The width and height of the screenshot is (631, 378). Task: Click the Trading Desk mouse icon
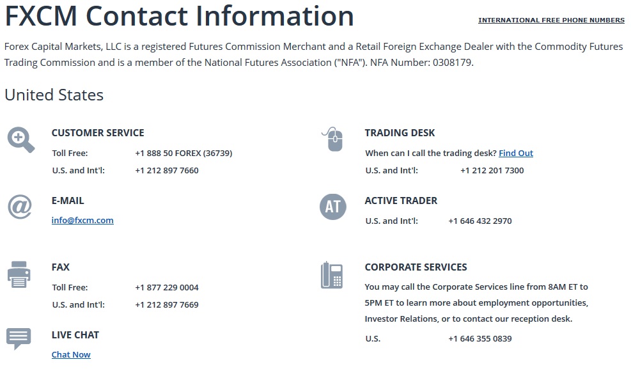pos(333,139)
